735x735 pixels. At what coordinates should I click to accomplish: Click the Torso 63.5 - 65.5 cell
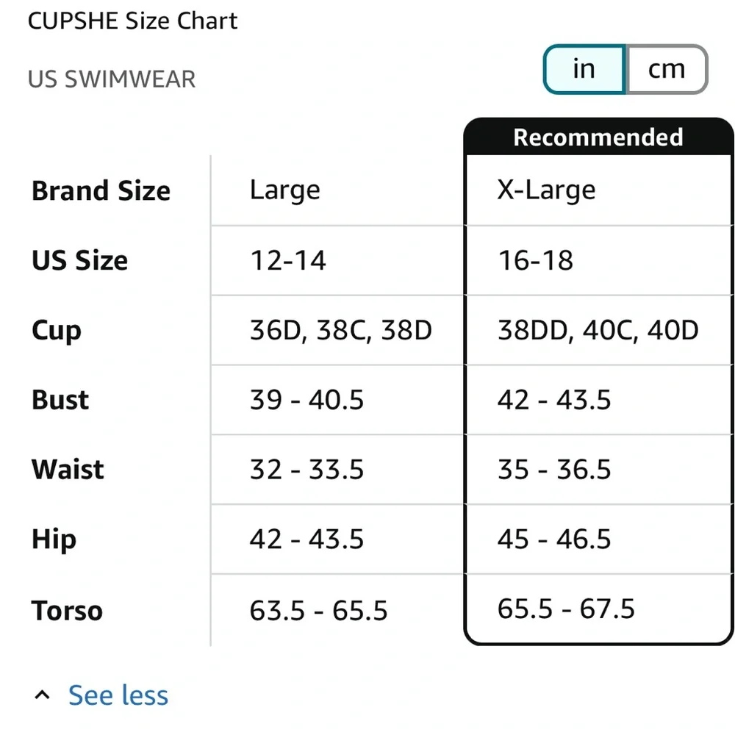pos(337,610)
